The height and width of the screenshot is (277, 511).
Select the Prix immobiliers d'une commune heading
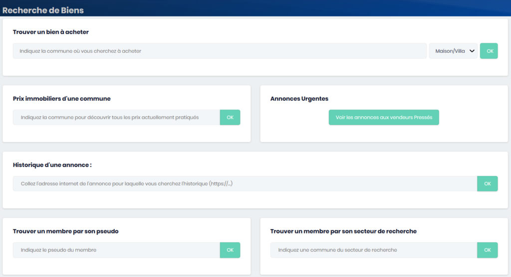pyautogui.click(x=62, y=99)
